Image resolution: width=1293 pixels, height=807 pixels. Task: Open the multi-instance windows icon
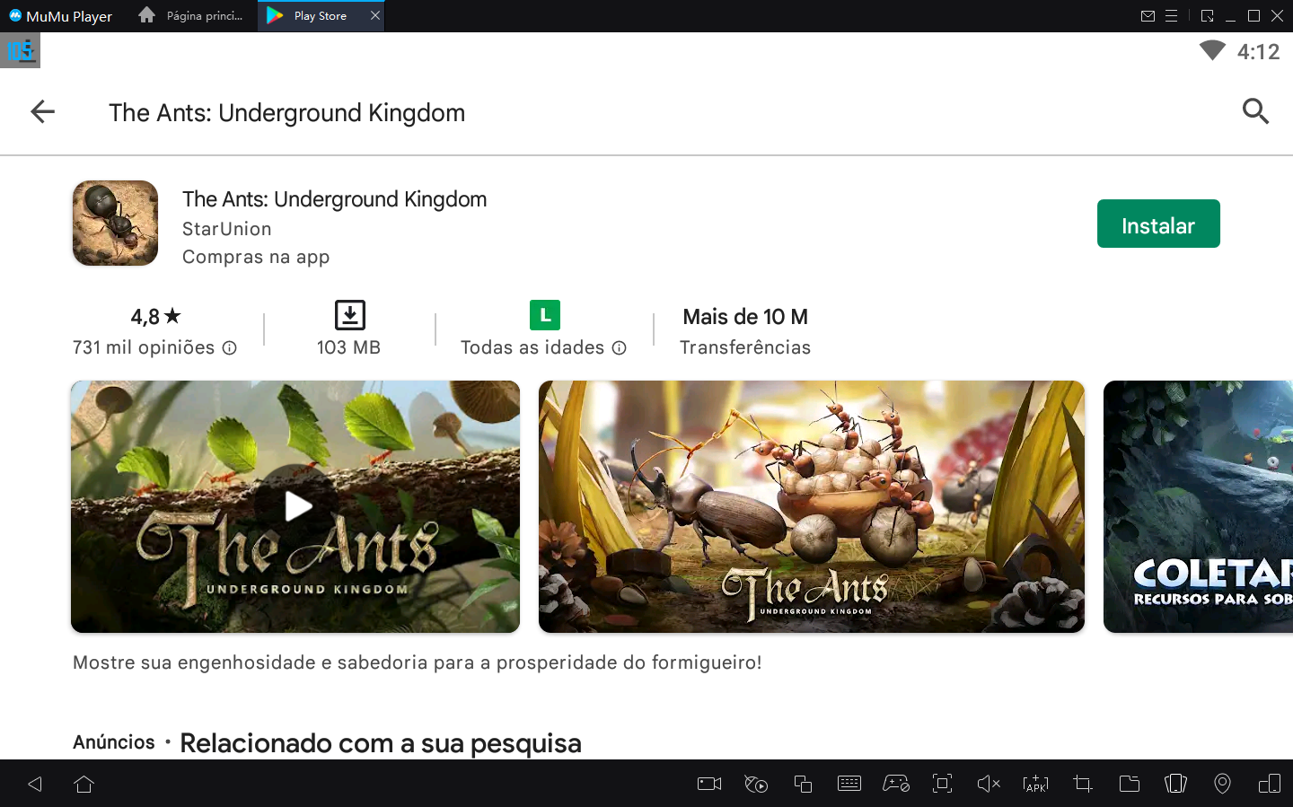point(803,784)
